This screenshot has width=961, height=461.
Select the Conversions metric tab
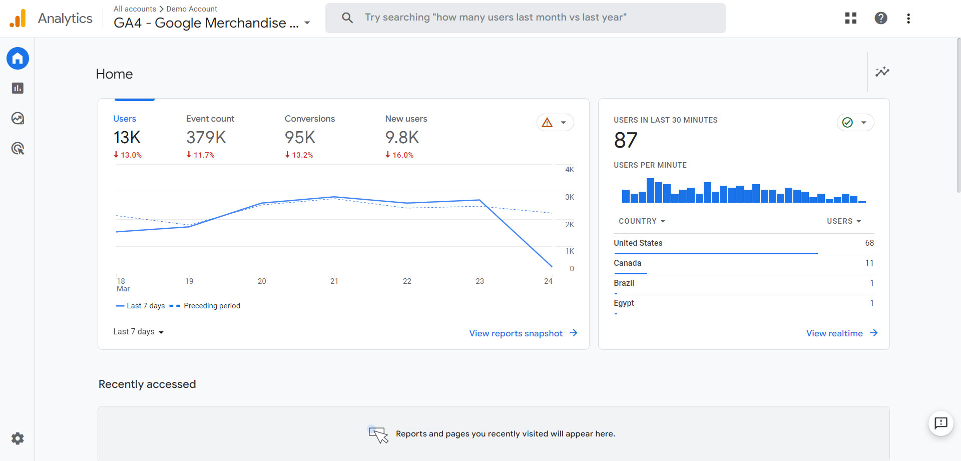pyautogui.click(x=310, y=137)
